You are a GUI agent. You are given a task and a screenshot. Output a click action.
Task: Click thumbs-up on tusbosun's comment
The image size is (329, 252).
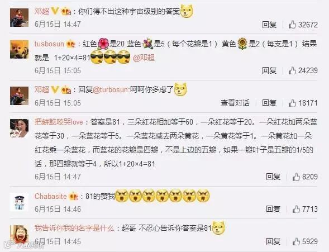[292, 70]
